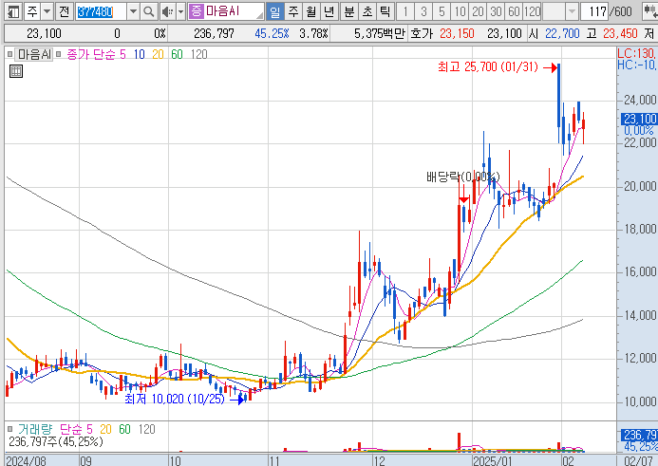Viewport: 658px width, 466px height.
Task: Click the 2025/01 date axis label
Action: pos(492,461)
